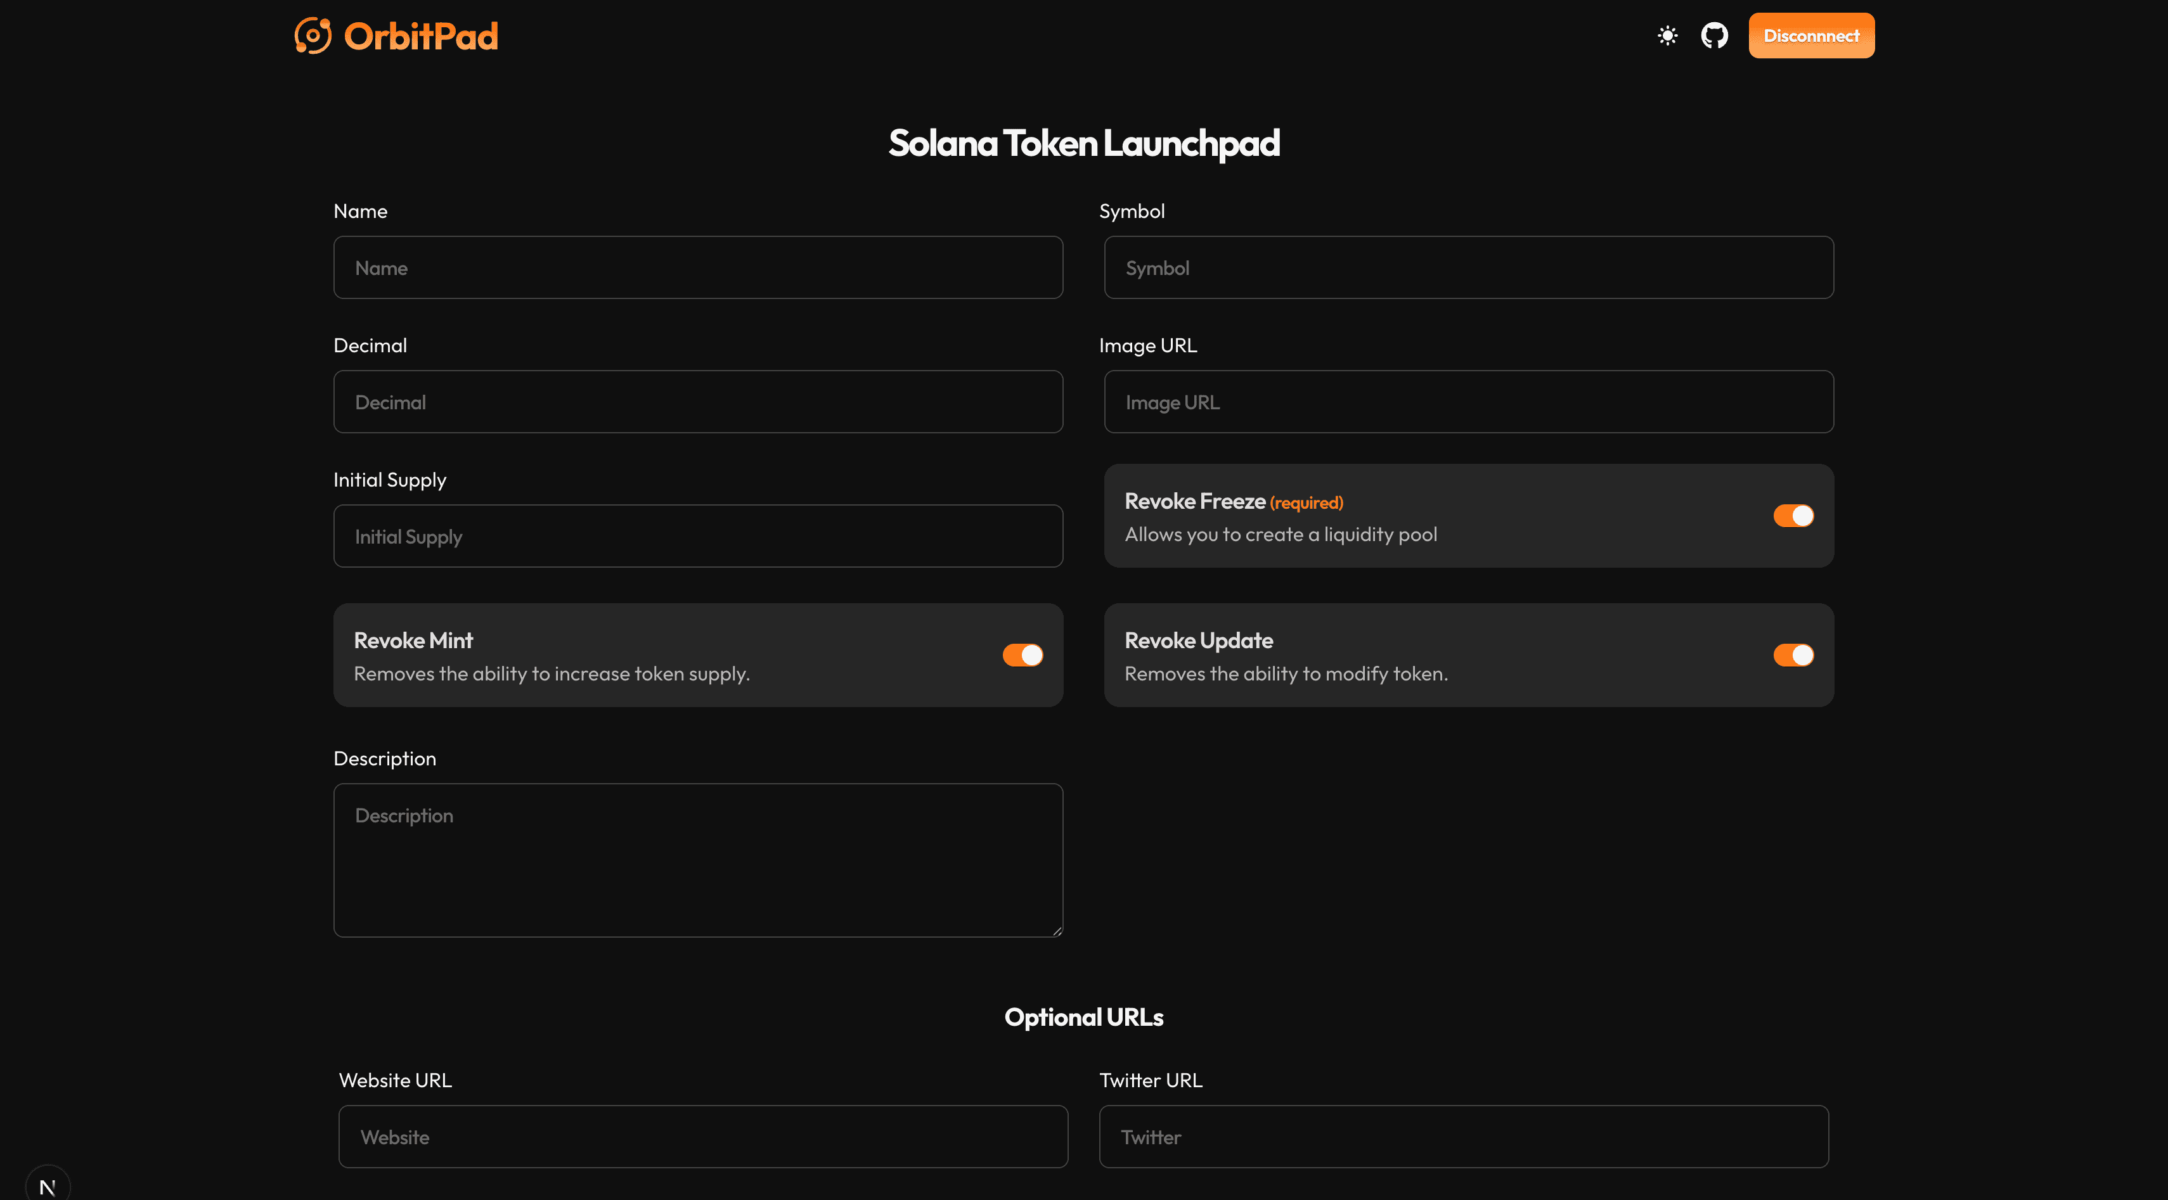The image size is (2168, 1200).
Task: Focus the Initial Supply input
Action: 698,535
